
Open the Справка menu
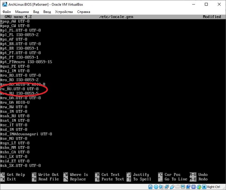coord(84,12)
